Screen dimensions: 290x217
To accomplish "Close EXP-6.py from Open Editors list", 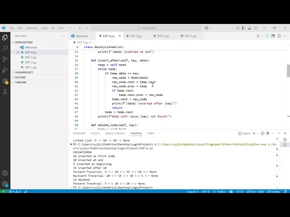I will click(18, 52).
